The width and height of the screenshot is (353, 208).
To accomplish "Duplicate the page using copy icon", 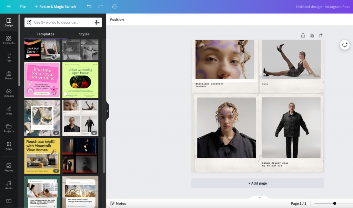I will coord(312,35).
